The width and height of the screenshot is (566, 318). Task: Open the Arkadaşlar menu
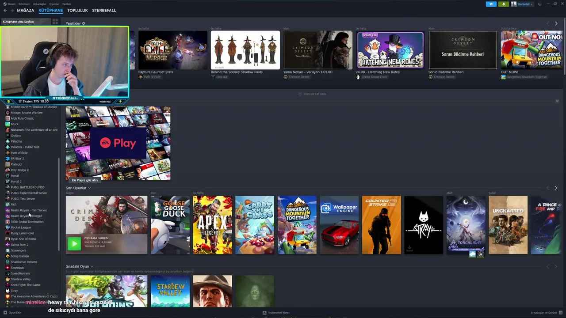click(40, 4)
